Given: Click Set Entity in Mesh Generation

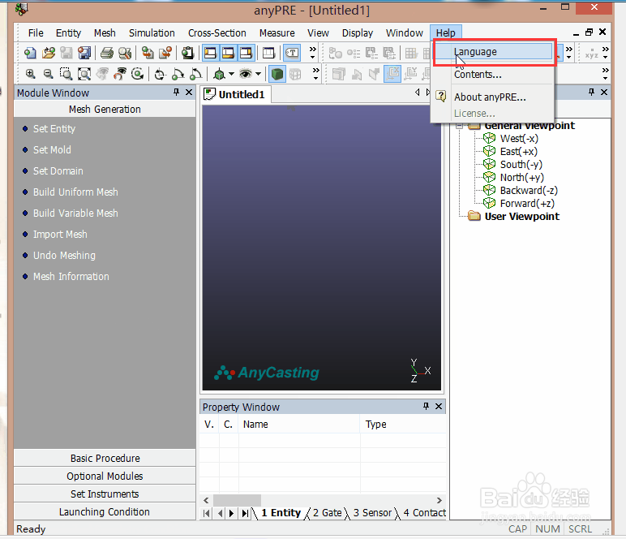Looking at the screenshot, I should [54, 128].
